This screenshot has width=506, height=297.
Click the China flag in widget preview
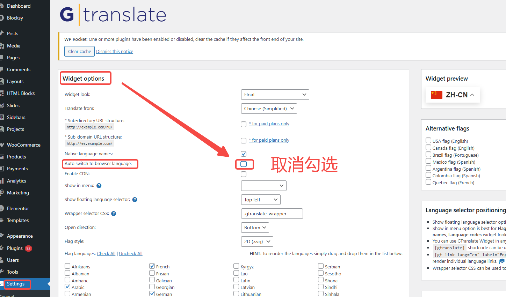click(x=436, y=95)
